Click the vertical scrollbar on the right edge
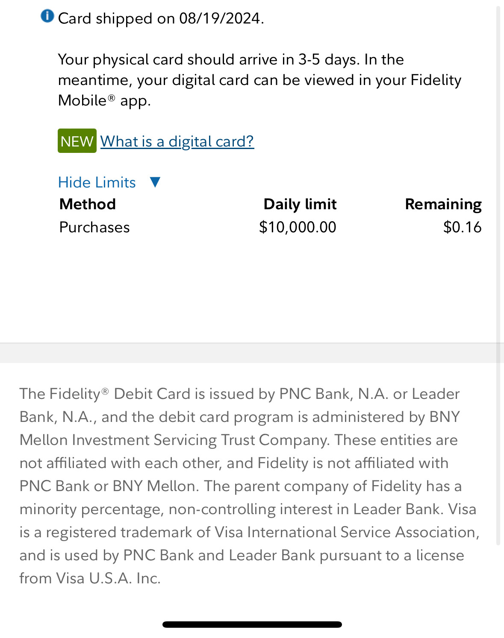 coord(498,273)
